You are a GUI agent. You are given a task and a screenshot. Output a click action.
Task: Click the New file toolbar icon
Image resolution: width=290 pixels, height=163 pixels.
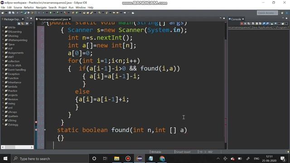tap(3, 13)
